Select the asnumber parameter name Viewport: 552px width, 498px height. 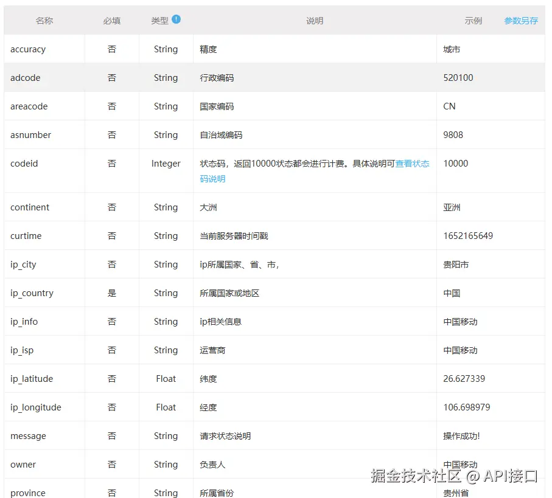30,135
